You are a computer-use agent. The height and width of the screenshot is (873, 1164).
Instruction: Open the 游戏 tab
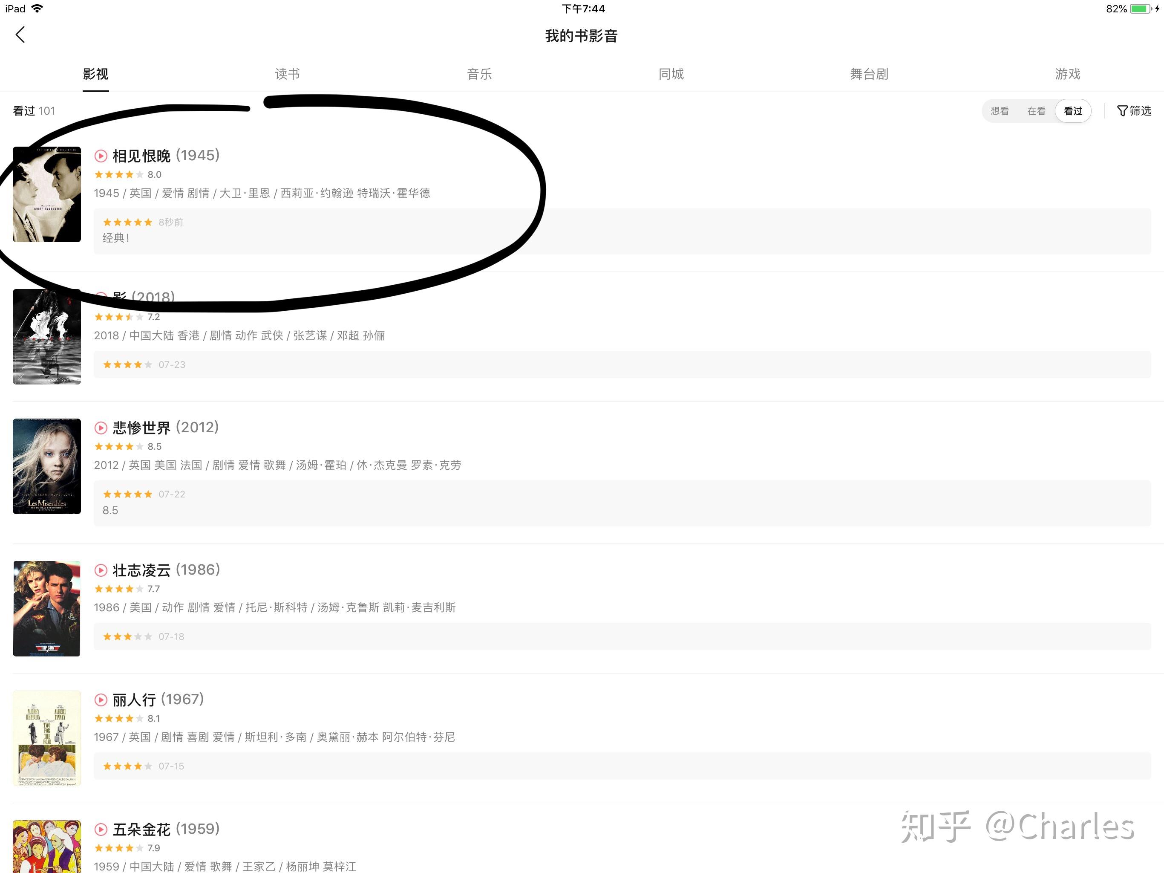coord(1068,74)
